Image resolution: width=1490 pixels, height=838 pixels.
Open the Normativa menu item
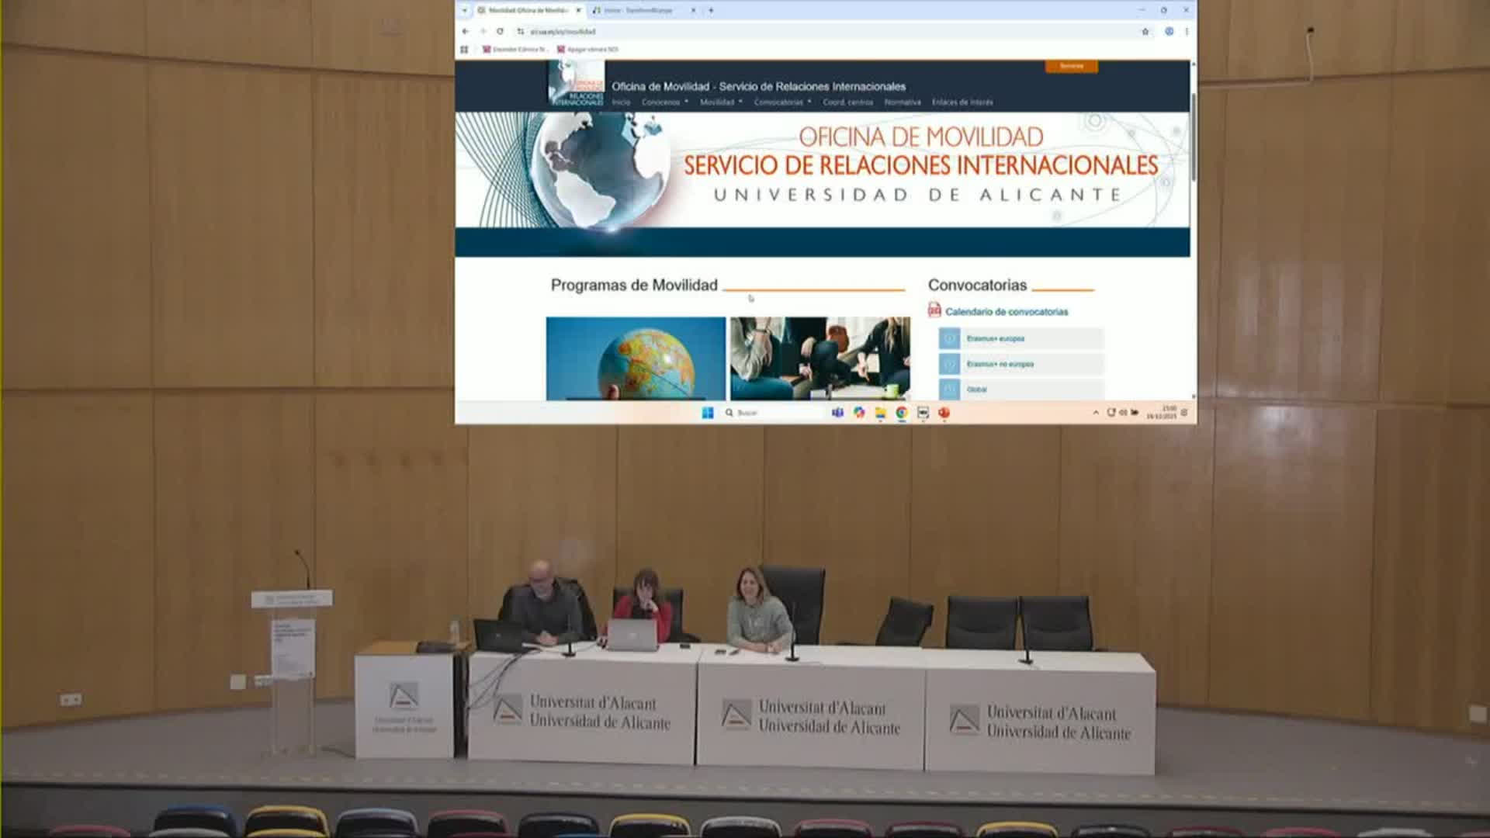903,102
